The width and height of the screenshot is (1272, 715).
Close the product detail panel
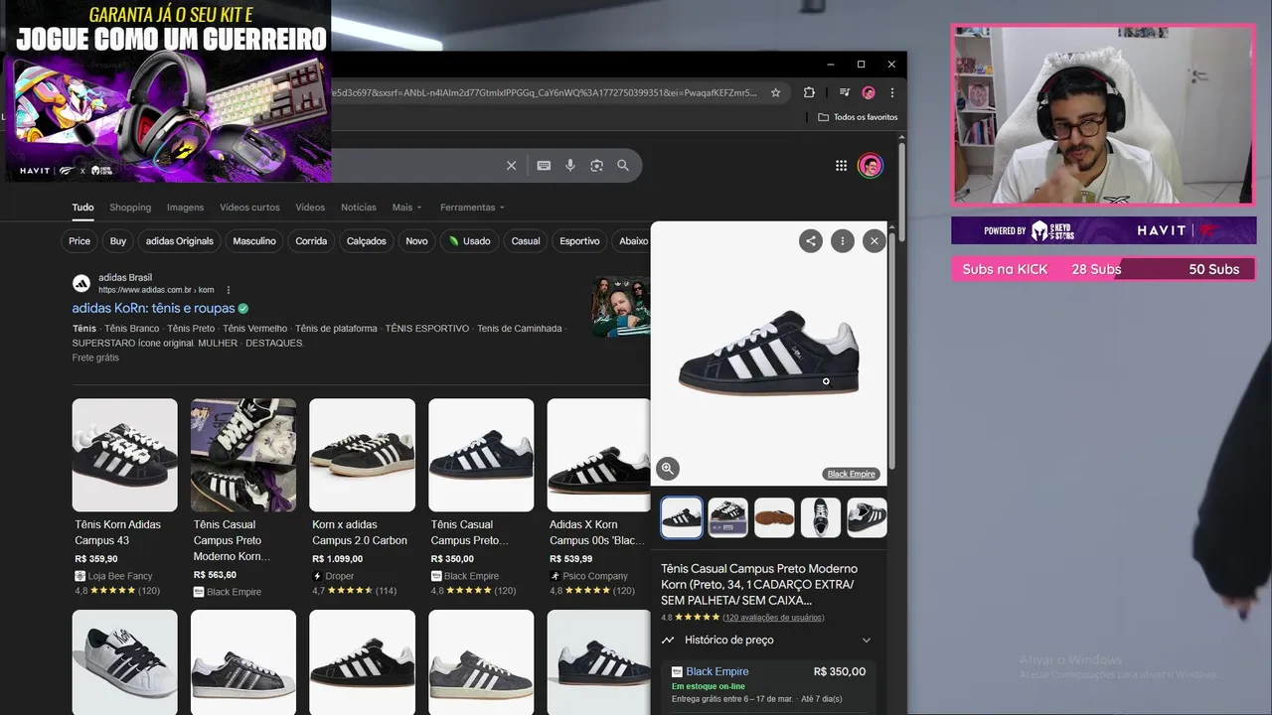point(874,240)
